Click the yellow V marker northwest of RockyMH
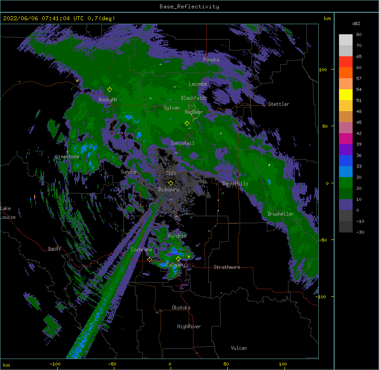 (77, 81)
